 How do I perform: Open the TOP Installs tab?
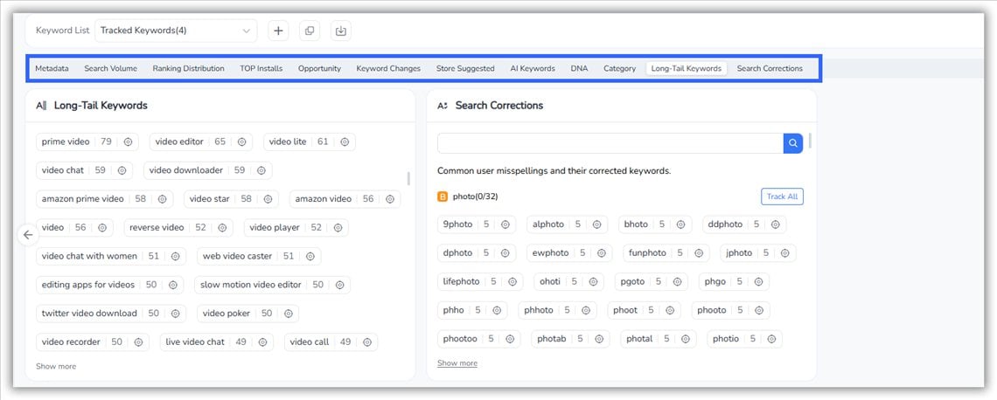click(x=261, y=69)
